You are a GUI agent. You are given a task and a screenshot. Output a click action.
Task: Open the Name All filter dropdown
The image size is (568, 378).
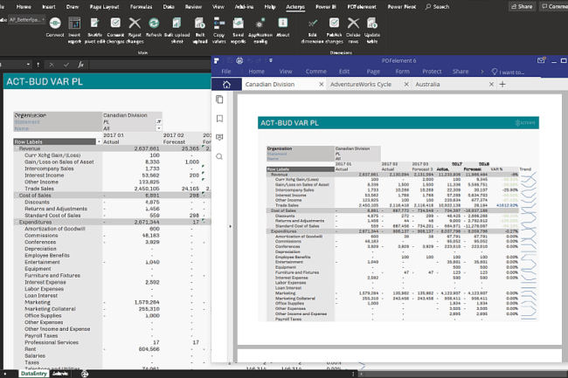(x=159, y=128)
